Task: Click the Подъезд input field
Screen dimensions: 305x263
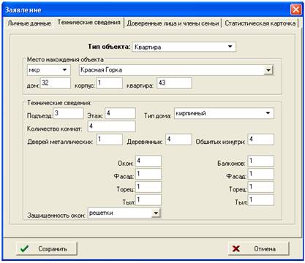Action: 68,113
